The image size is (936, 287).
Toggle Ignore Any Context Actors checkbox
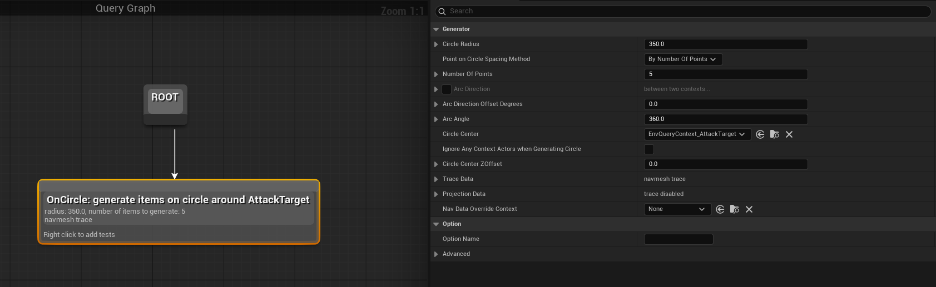(649, 149)
